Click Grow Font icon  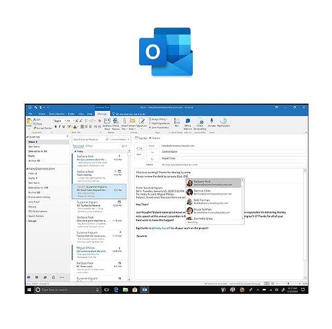click(77, 121)
